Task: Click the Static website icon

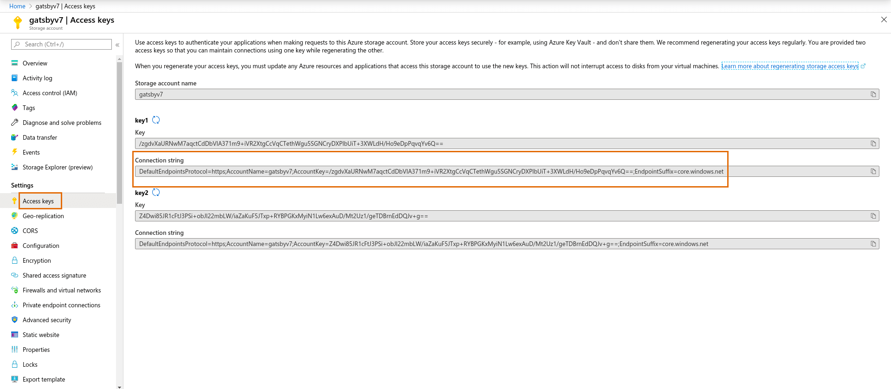Action: click(15, 335)
